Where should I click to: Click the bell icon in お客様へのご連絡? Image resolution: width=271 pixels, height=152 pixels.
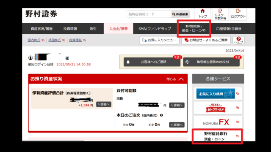point(128,62)
